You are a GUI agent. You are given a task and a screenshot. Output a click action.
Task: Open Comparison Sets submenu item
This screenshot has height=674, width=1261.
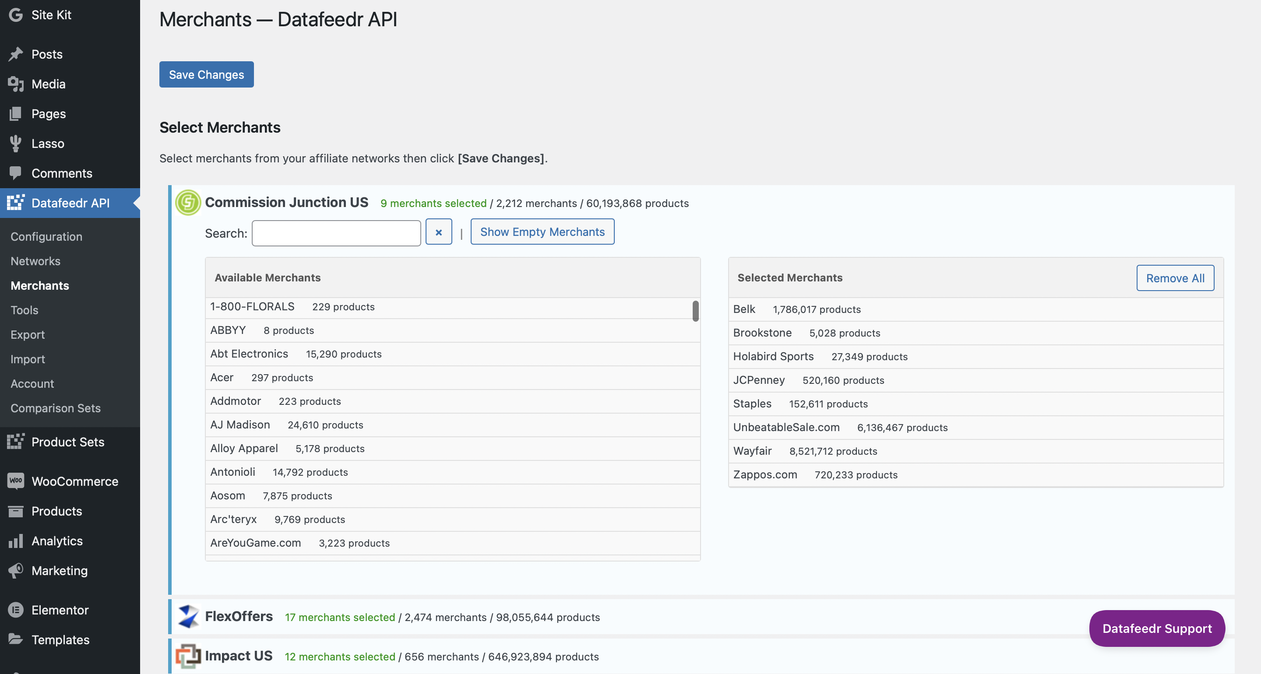click(55, 408)
